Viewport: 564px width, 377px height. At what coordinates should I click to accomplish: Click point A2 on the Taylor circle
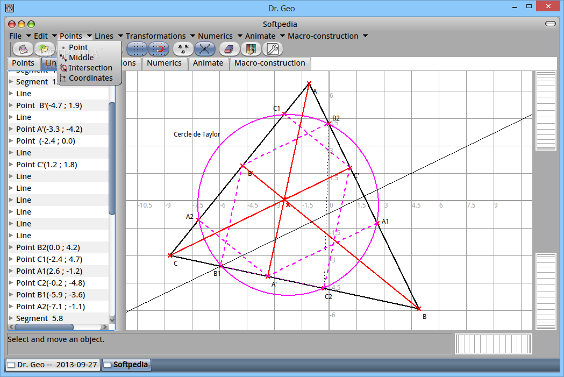198,219
